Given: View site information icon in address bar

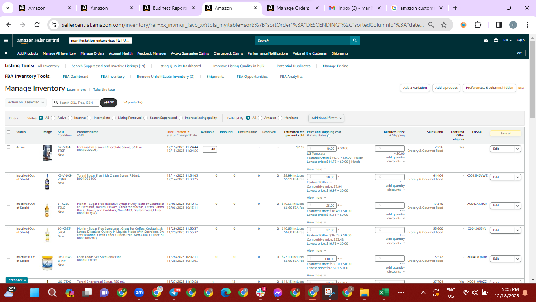Looking at the screenshot, I should (x=54, y=25).
